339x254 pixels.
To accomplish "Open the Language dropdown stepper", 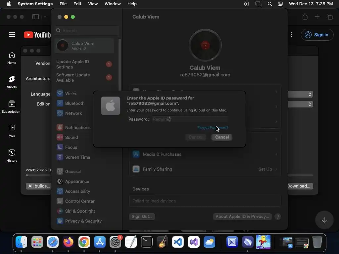I will click(310, 94).
